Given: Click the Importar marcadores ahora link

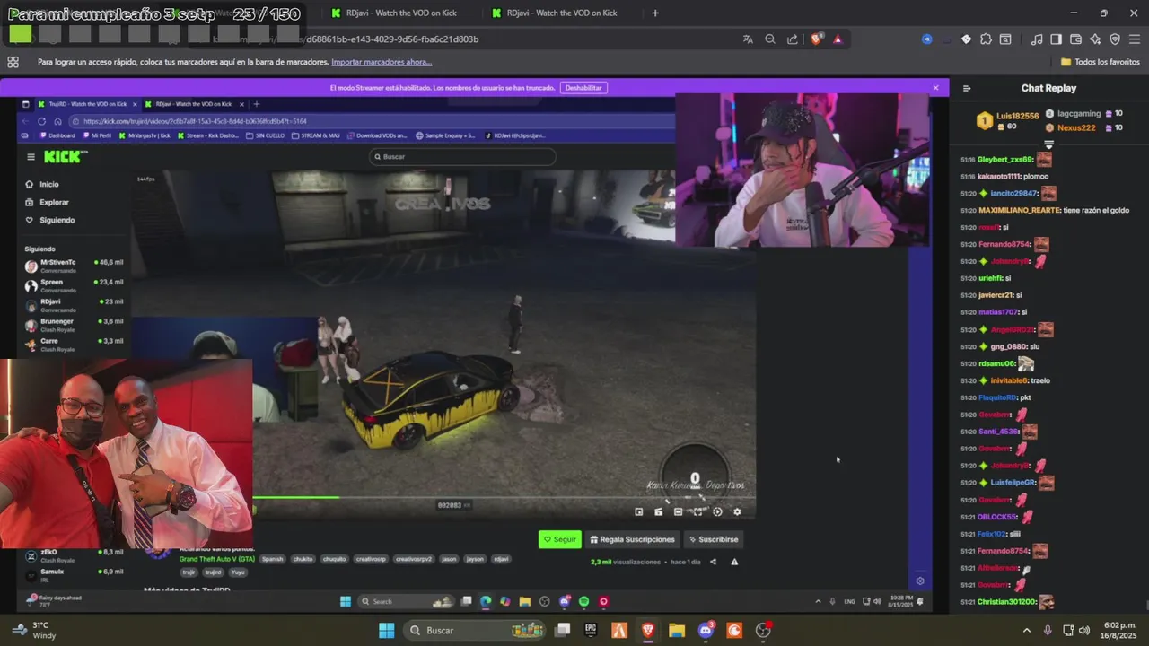Looking at the screenshot, I should pyautogui.click(x=382, y=62).
